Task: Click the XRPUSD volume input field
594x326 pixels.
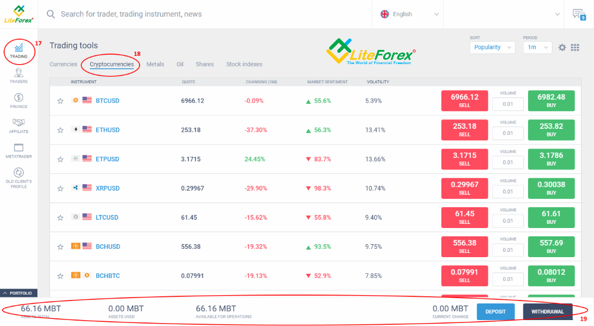Action: [508, 192]
